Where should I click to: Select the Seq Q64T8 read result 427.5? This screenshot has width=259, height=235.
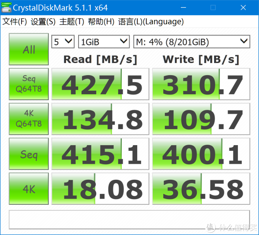coord(100,84)
